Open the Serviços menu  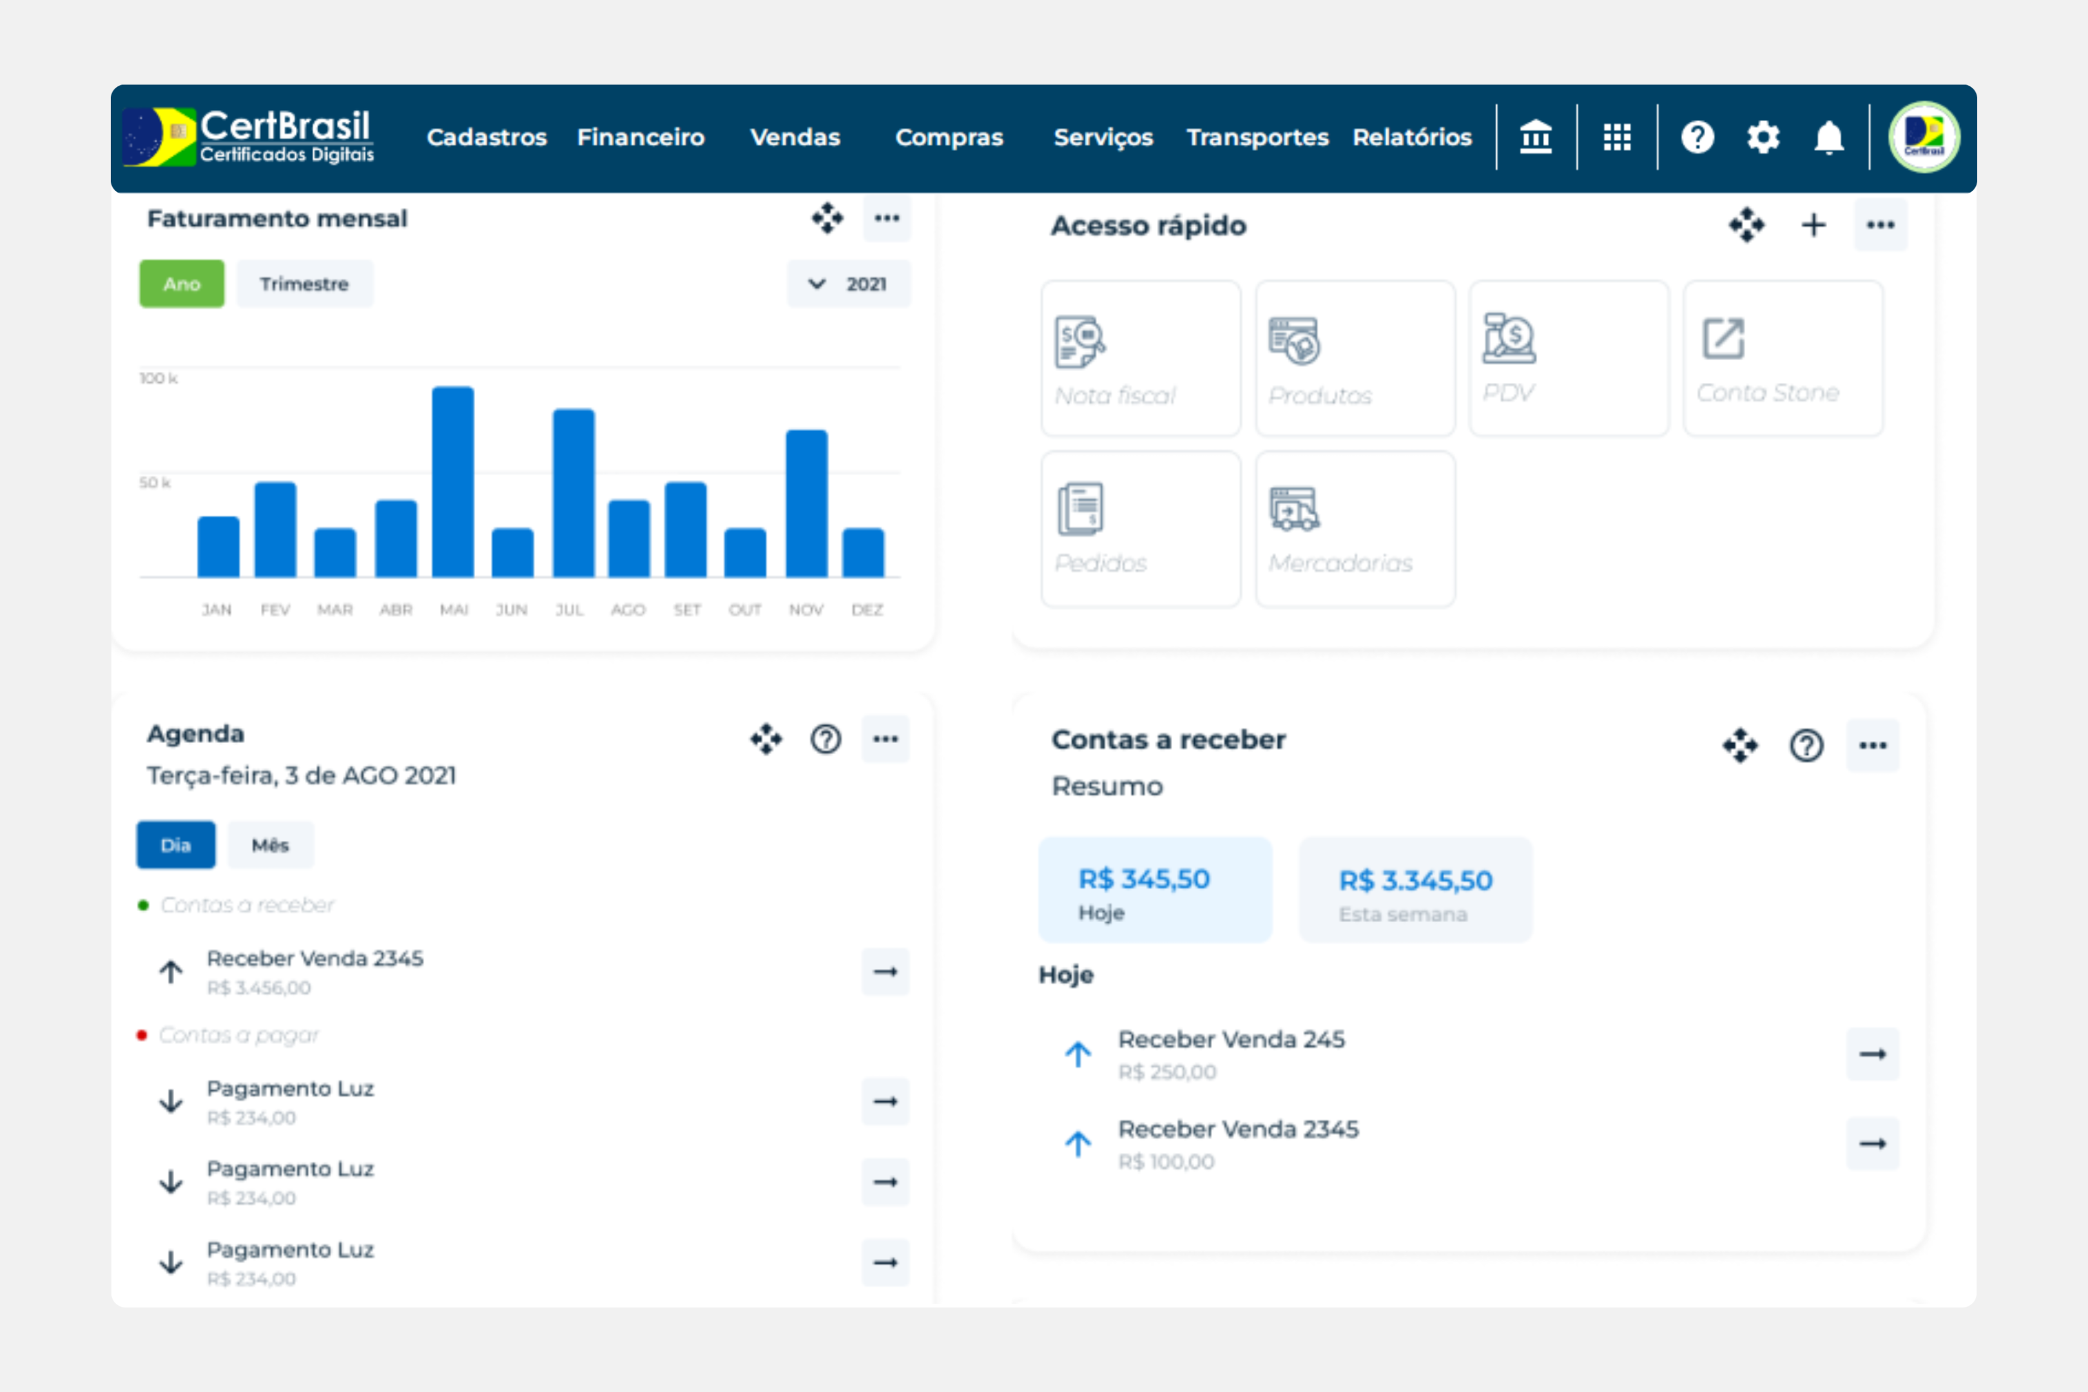coord(1103,138)
